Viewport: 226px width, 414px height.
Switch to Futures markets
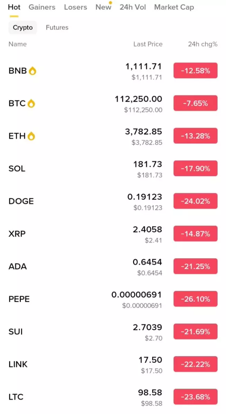(57, 28)
